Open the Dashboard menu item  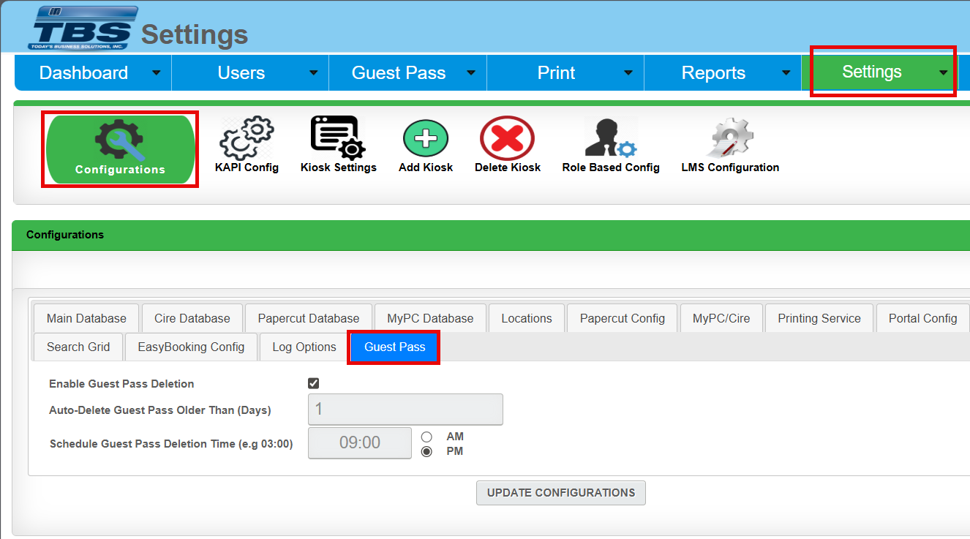93,72
